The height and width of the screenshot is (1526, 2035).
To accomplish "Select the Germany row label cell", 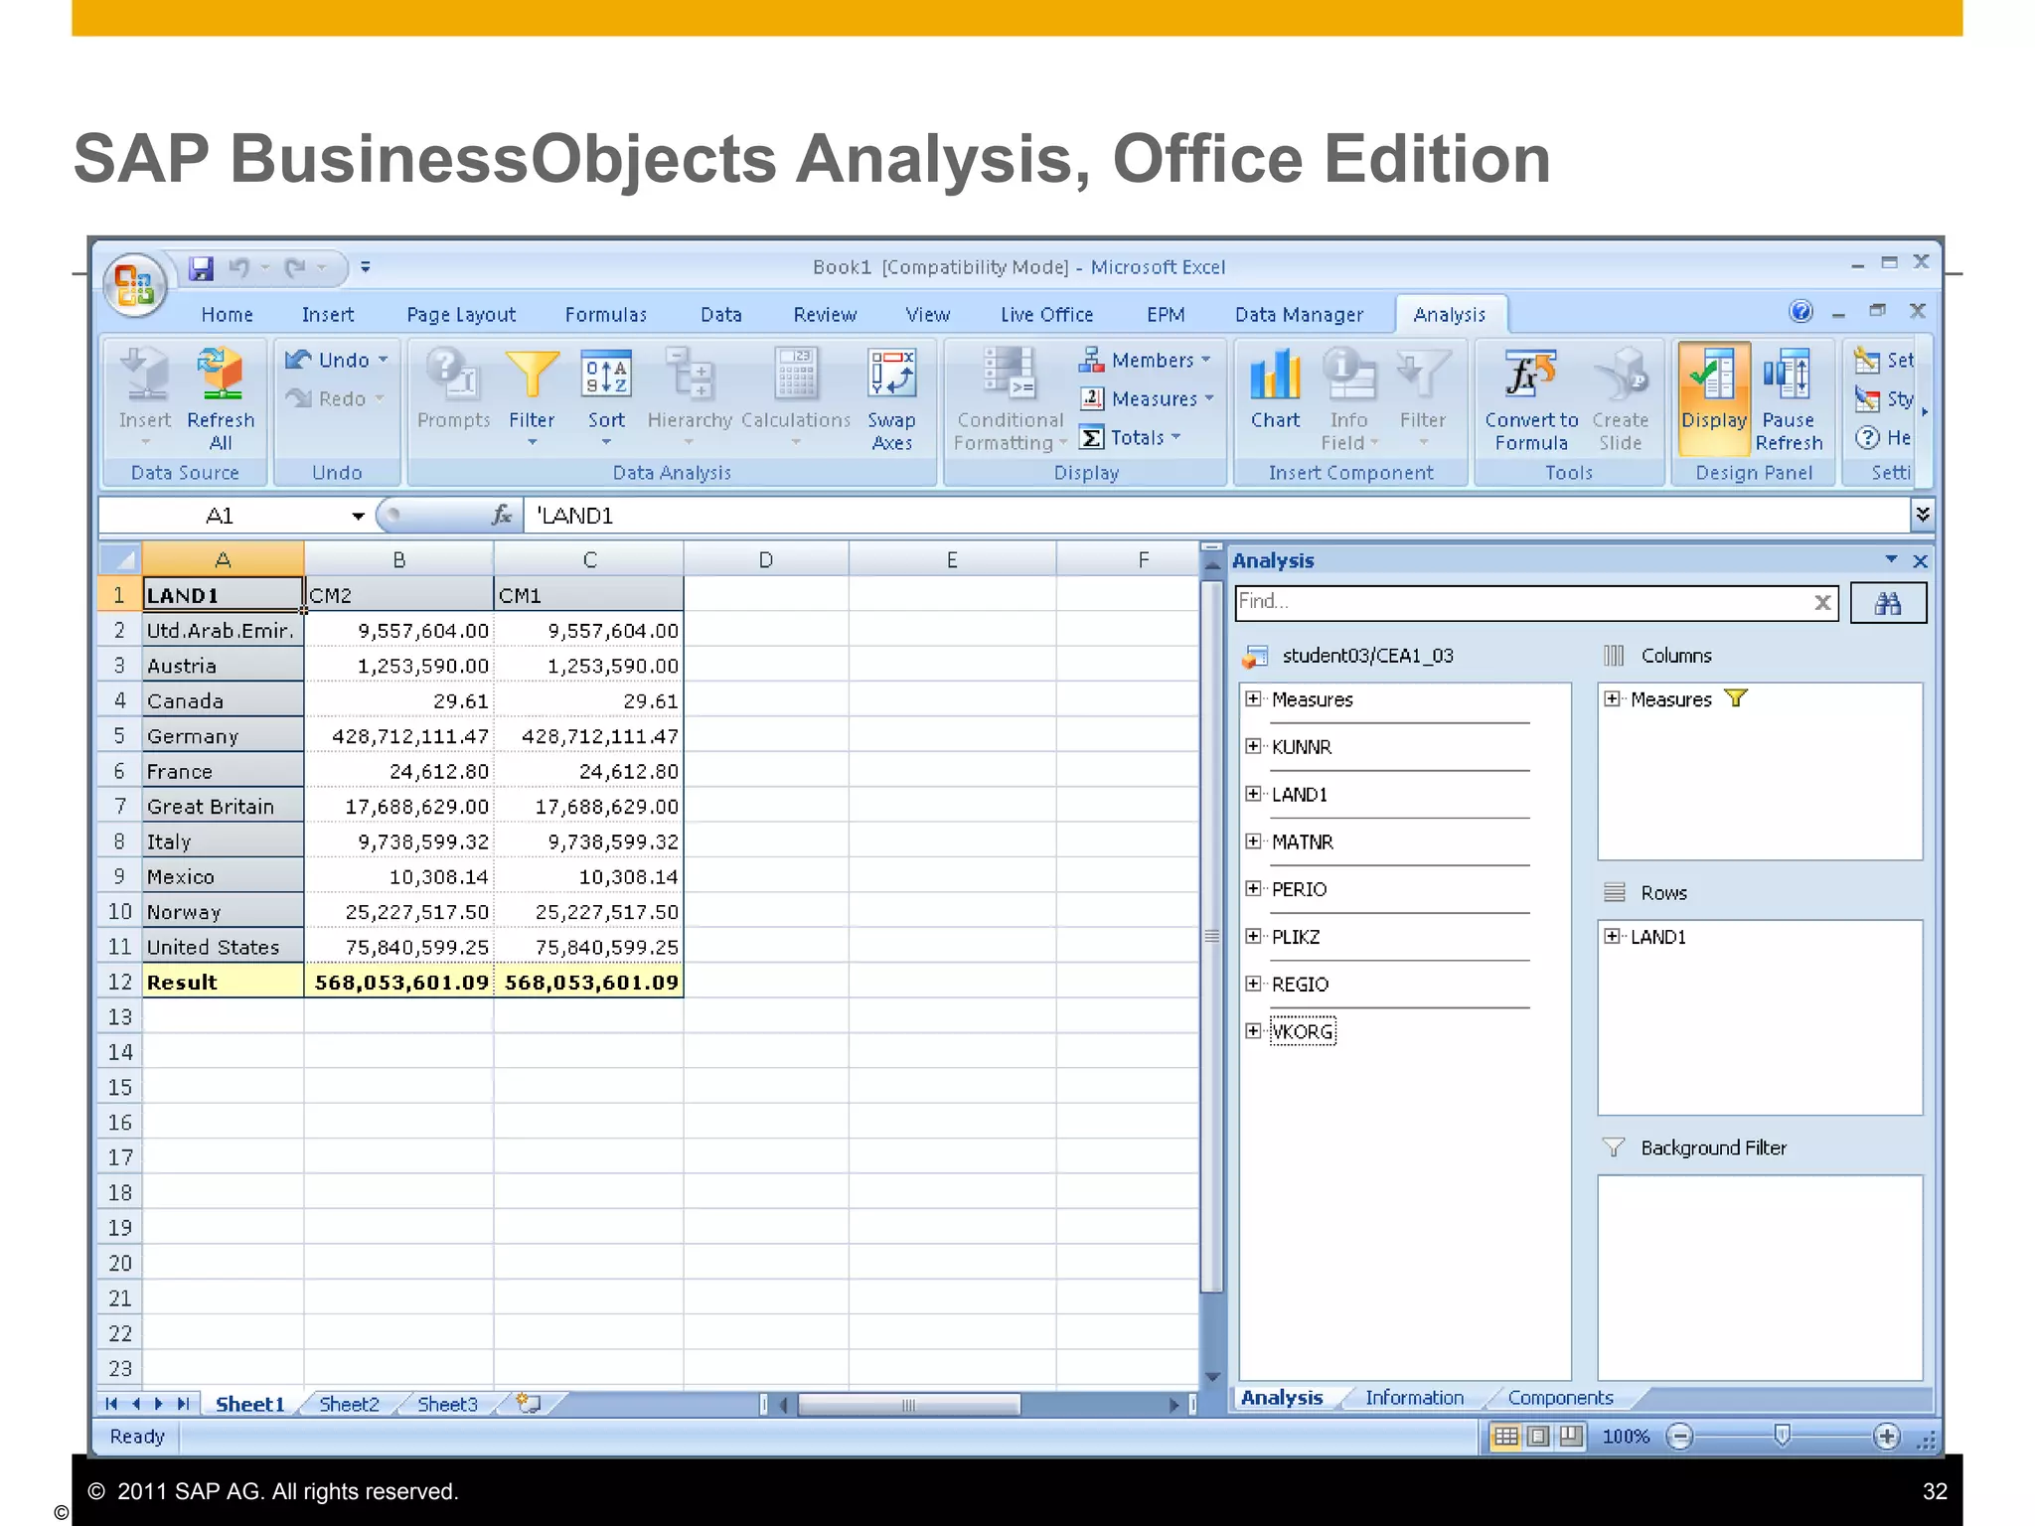I will click(223, 736).
